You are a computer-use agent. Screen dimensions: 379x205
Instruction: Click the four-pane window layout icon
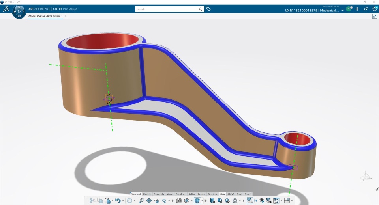click(x=287, y=201)
